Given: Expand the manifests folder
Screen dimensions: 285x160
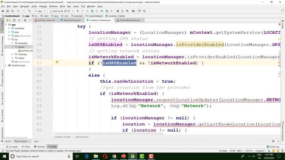Looking at the screenshot, I should 9,28.
